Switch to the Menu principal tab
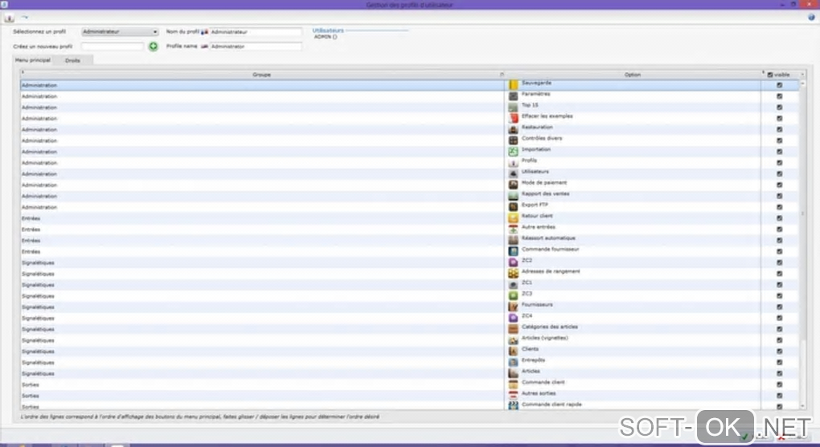The height and width of the screenshot is (447, 820). pos(33,60)
